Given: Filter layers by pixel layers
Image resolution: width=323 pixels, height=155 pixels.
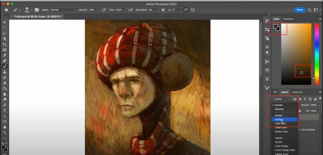Looking at the screenshot, I should (x=295, y=99).
